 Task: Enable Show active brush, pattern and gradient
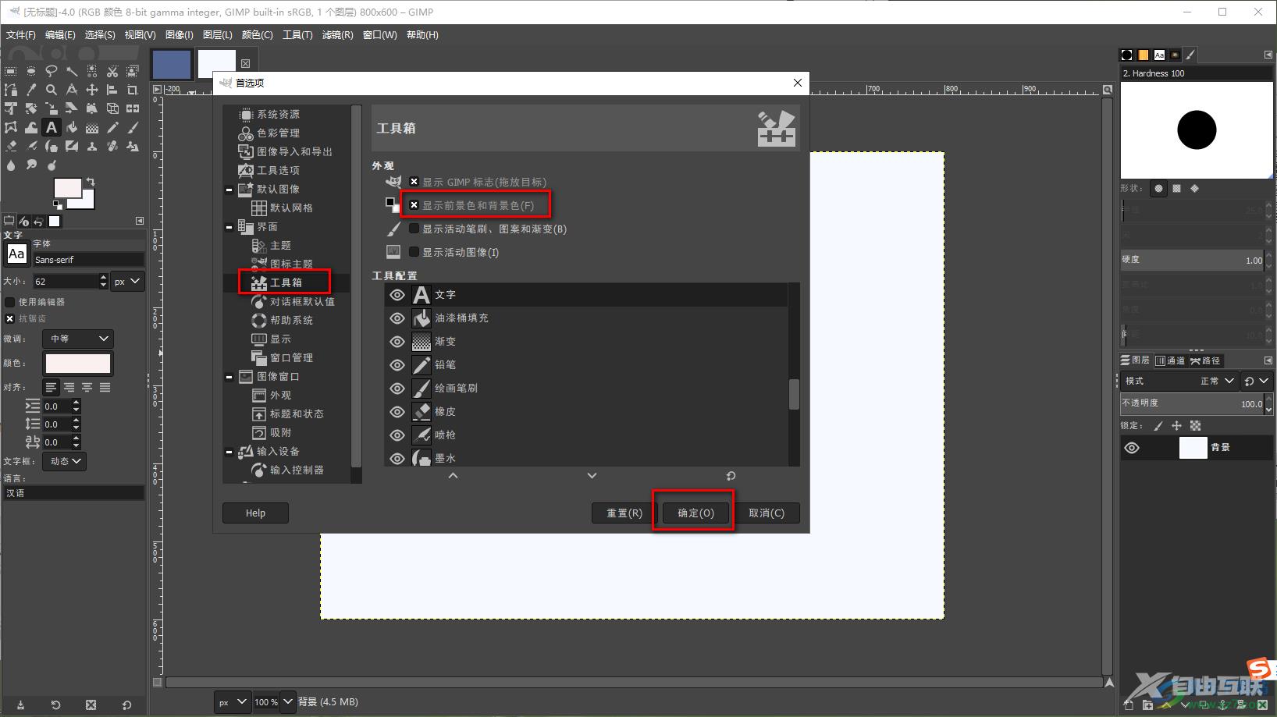414,229
